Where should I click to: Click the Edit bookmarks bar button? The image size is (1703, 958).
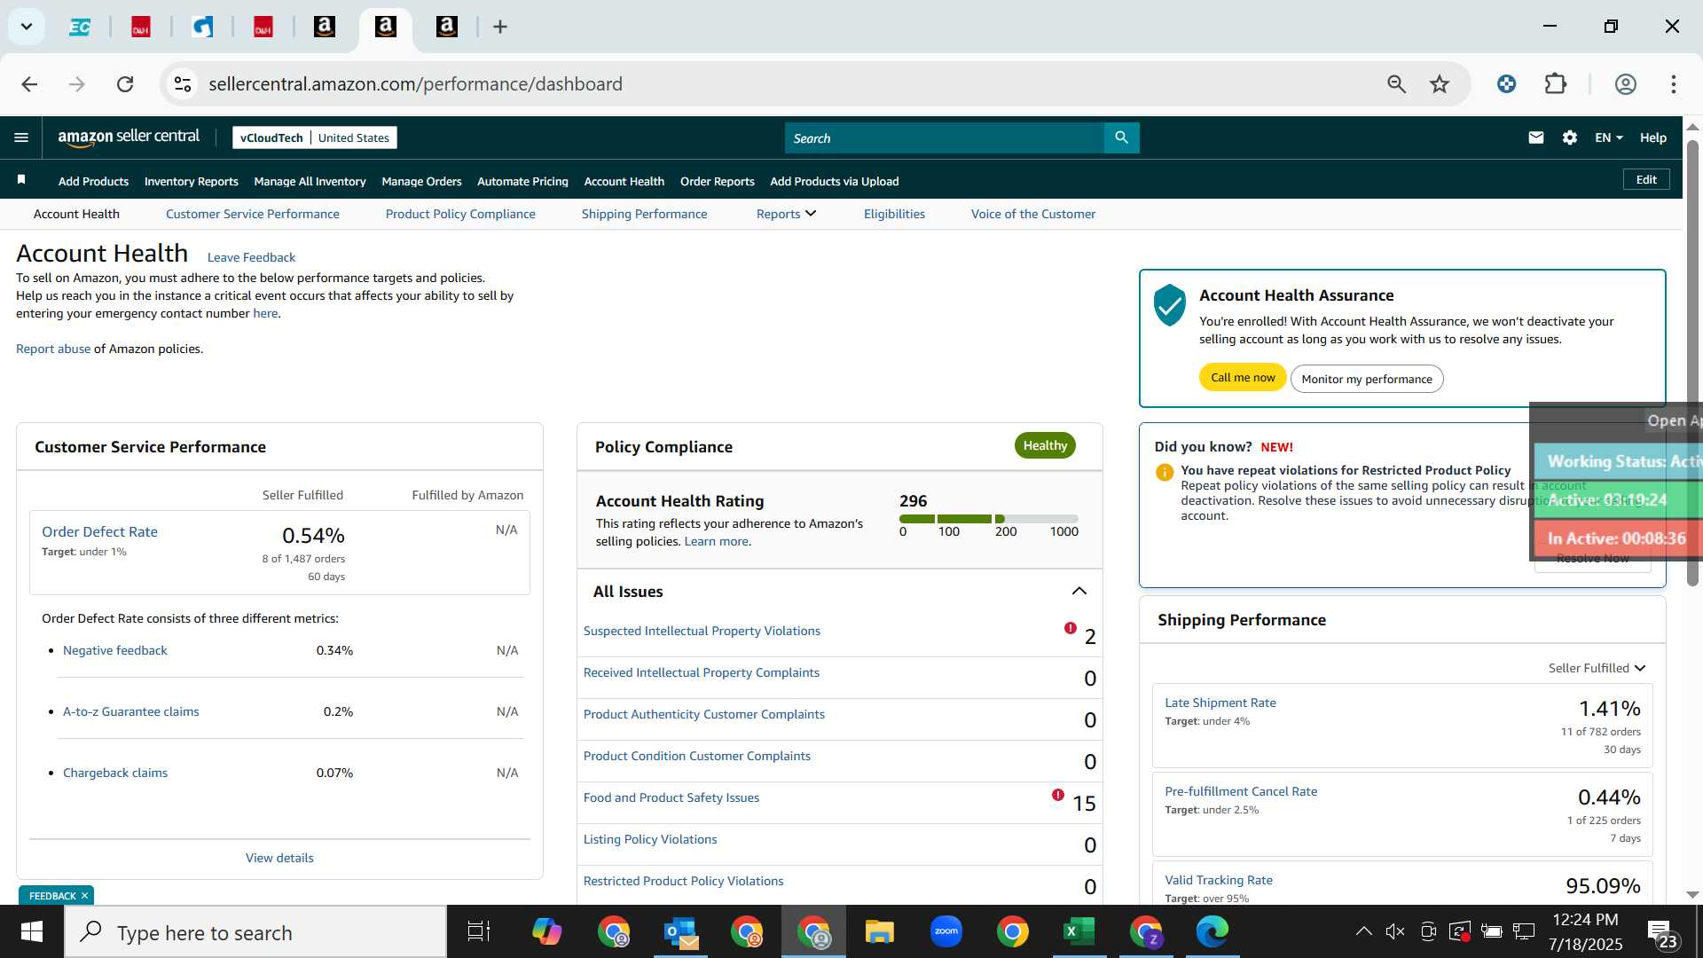1646,179
